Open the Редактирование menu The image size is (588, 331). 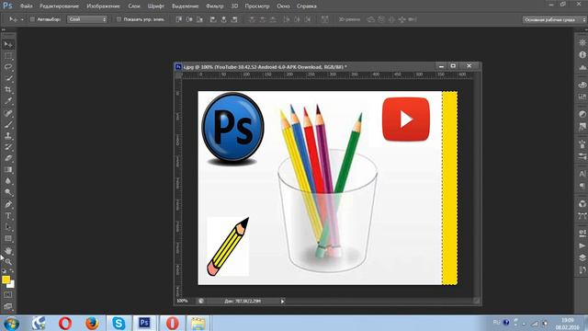[59, 6]
